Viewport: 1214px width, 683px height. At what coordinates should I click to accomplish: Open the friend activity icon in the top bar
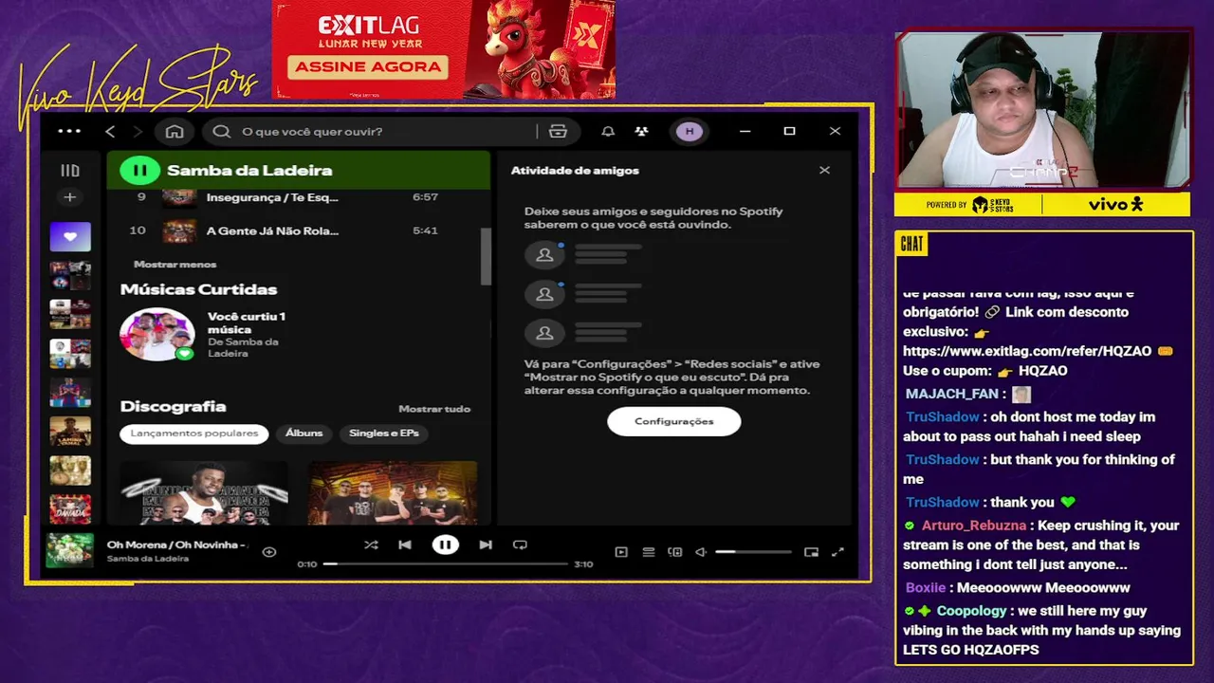click(642, 131)
